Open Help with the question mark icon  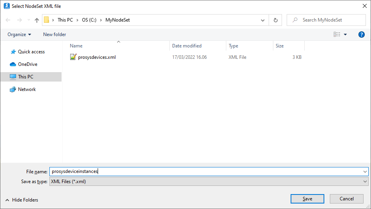coord(362,35)
